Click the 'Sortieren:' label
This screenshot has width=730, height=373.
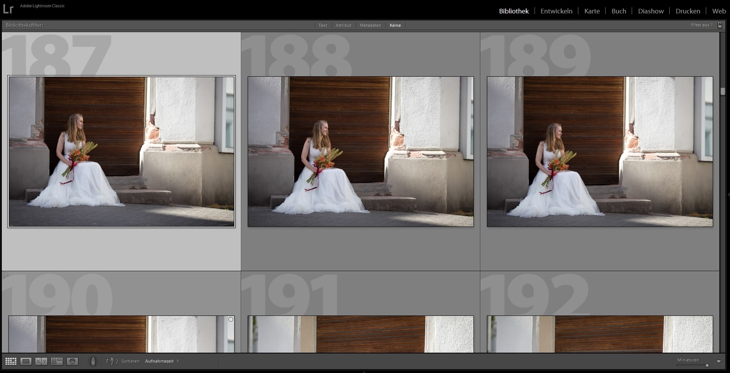[x=131, y=361]
